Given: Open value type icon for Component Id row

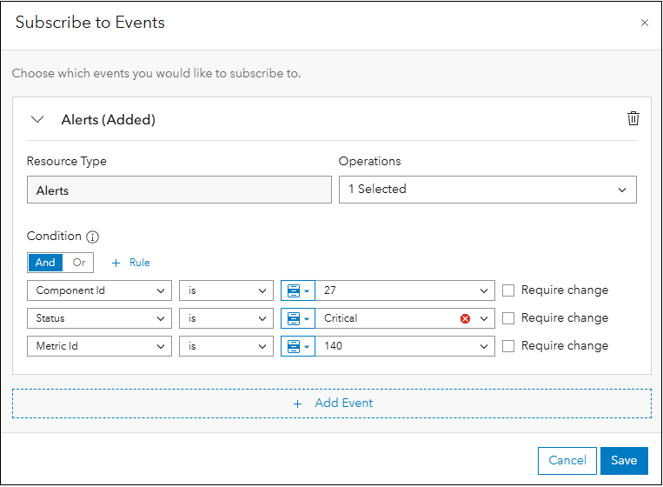Looking at the screenshot, I should pyautogui.click(x=297, y=290).
